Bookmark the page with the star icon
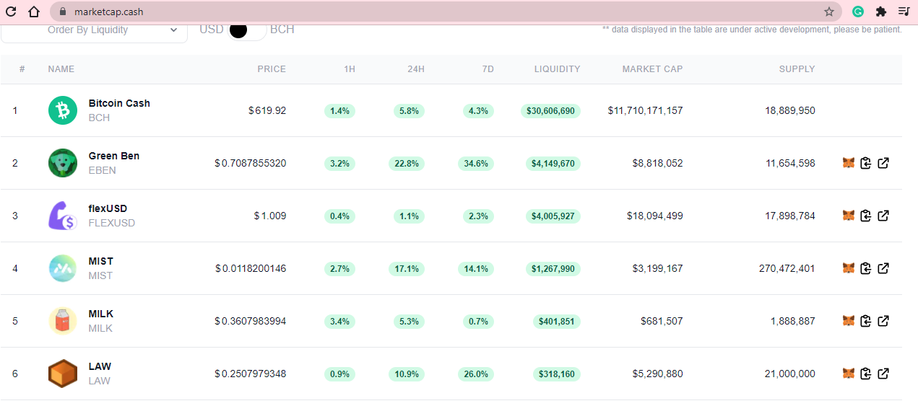 [x=829, y=12]
